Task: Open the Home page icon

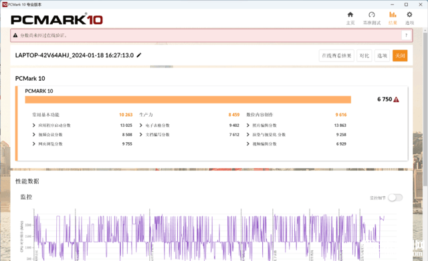Action: point(350,15)
